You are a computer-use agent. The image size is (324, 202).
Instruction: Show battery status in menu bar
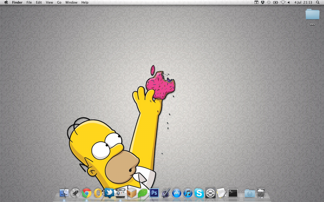276,2
